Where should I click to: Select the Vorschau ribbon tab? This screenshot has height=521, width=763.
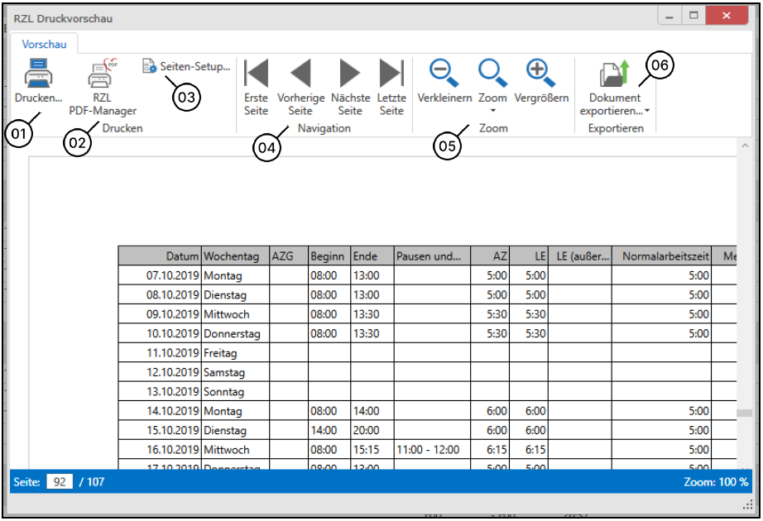pyautogui.click(x=45, y=44)
